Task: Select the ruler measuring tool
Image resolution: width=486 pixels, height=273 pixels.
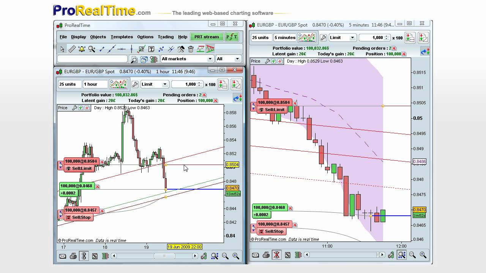Action: point(72,49)
